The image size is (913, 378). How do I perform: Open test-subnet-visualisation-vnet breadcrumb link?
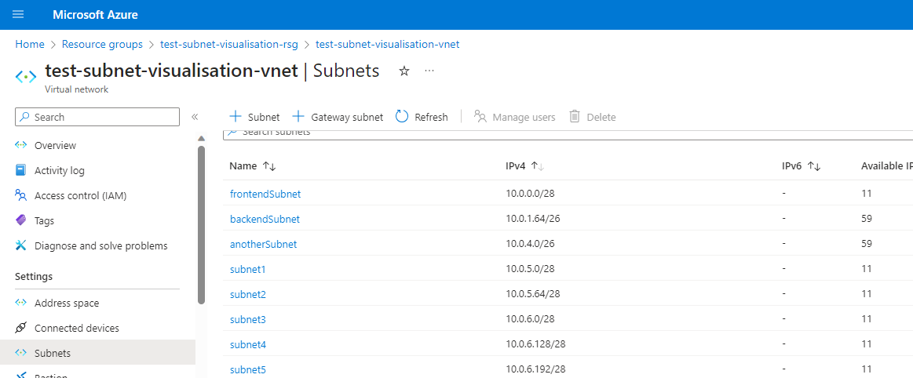click(x=388, y=44)
